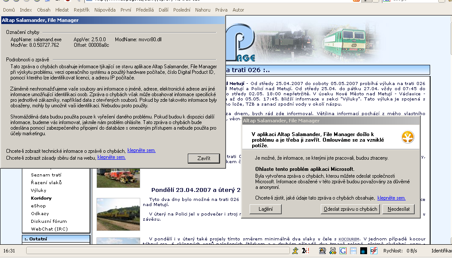Open the Obsah navigation item
Image resolution: width=452 pixels, height=258 pixels.
(x=44, y=10)
